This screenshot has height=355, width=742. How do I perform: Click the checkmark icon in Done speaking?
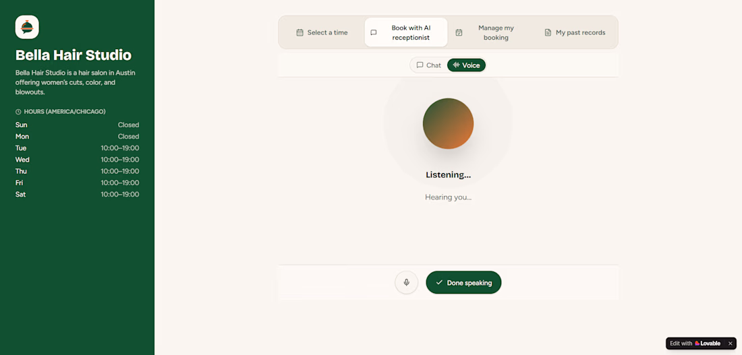[439, 282]
